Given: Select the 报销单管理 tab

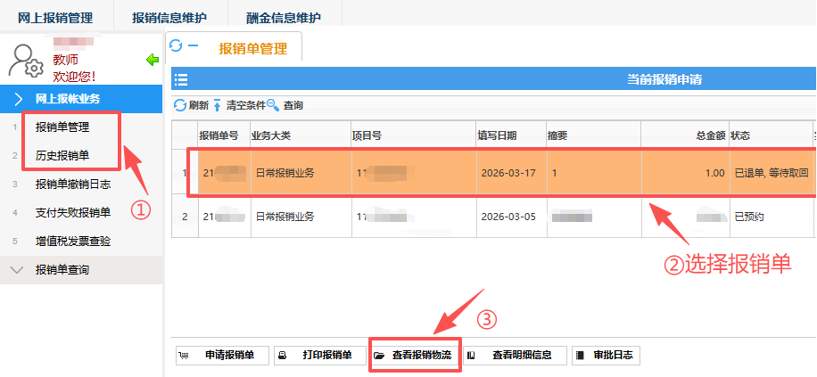Looking at the screenshot, I should click(252, 49).
